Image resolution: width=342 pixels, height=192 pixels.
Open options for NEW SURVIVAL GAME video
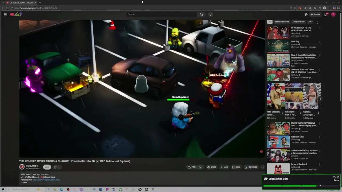click(320, 70)
